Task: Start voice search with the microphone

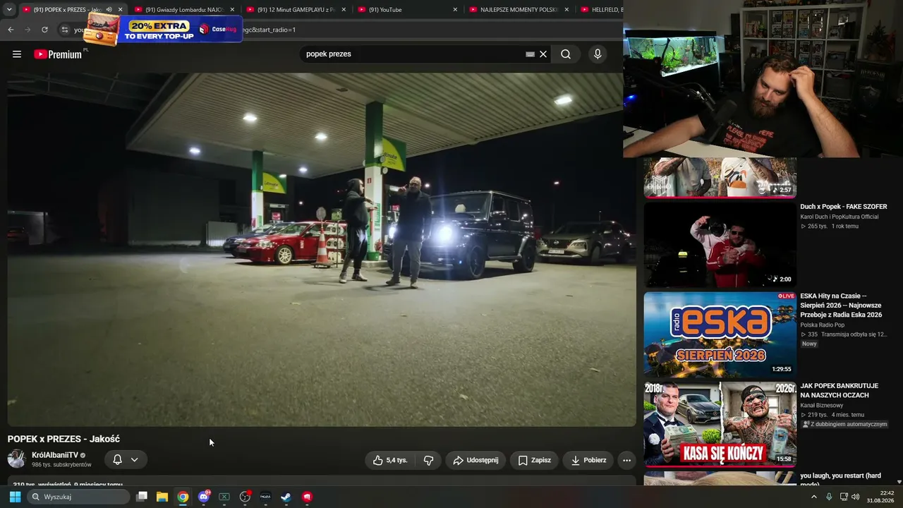Action: coord(598,54)
